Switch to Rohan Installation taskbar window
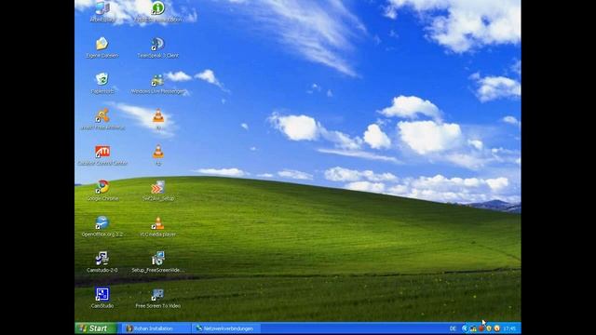This screenshot has width=596, height=335. pos(156,328)
